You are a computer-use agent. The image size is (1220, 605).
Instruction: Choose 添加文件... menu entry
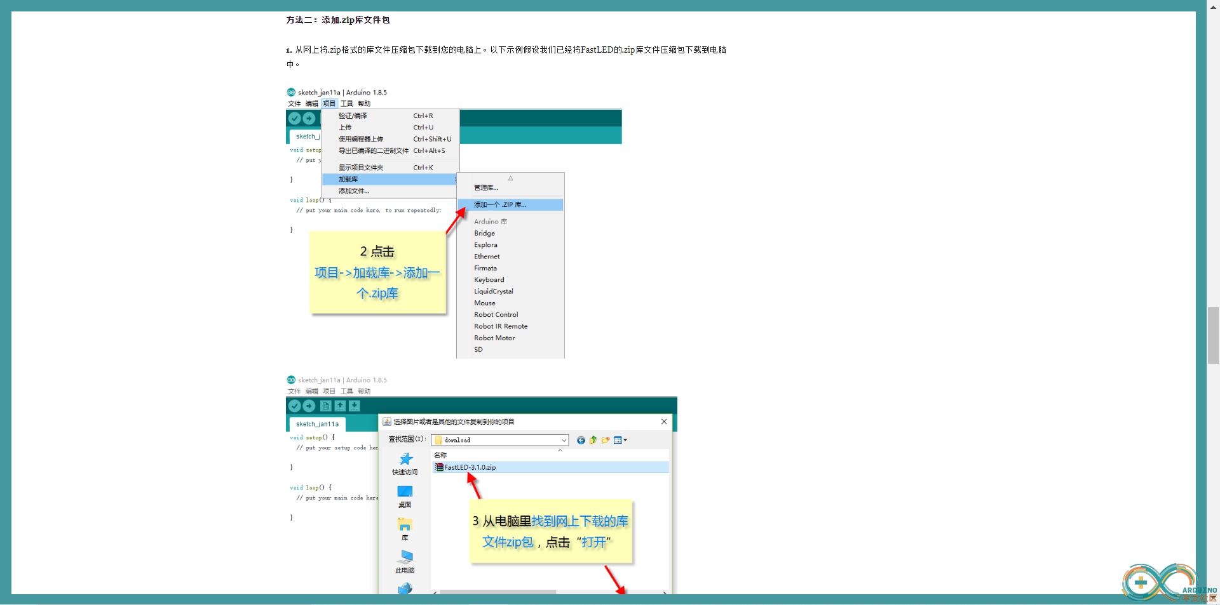(x=390, y=191)
